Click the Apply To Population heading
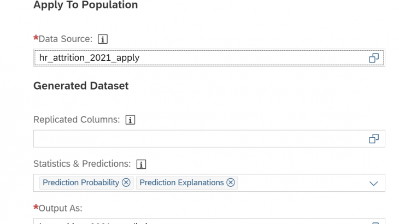This screenshot has height=224, width=399. pos(85,5)
